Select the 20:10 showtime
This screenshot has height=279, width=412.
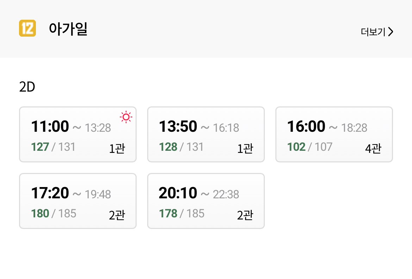point(178,193)
